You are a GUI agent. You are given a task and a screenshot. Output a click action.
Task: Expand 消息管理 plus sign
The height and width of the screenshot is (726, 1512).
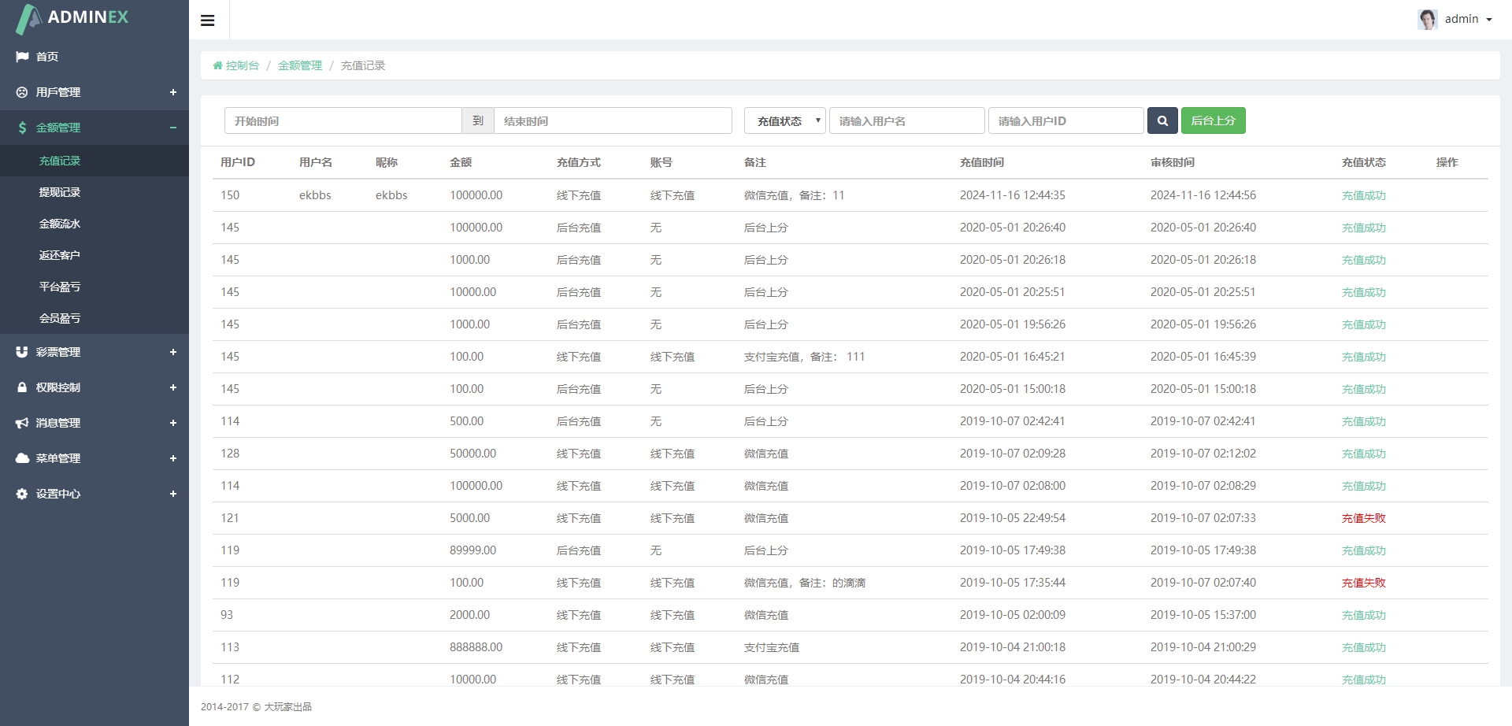coord(173,423)
